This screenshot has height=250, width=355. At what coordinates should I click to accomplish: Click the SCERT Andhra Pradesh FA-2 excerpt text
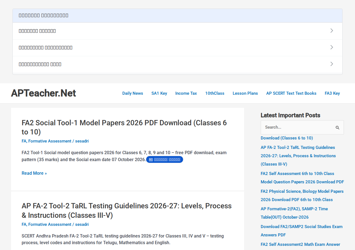pos(123,239)
